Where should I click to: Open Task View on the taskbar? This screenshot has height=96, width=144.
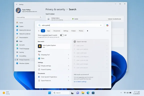(72, 93)
